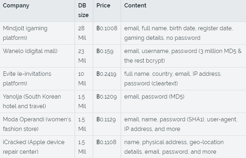This screenshot has height=158, width=246.
Task: Click the ฿0.1108 price value
Action: 106,142
